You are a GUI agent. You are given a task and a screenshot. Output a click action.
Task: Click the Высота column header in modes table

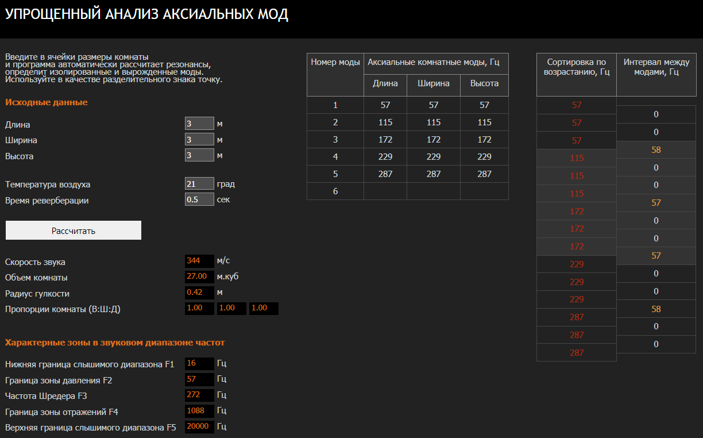click(484, 84)
